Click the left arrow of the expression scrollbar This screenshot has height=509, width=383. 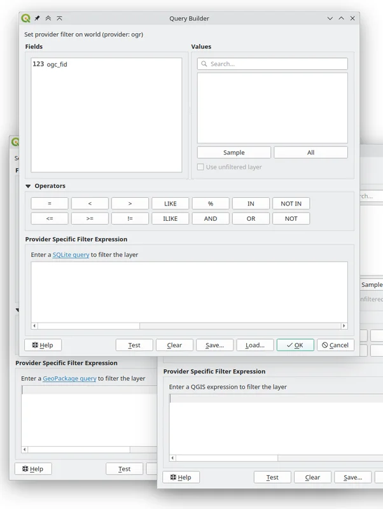pyautogui.click(x=34, y=326)
